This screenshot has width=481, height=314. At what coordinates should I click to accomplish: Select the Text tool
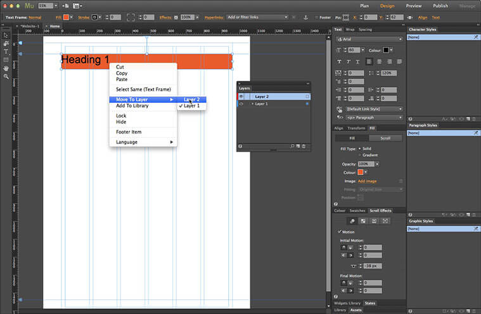click(6, 51)
